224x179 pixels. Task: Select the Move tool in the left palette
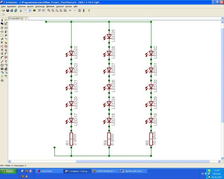click(2, 28)
